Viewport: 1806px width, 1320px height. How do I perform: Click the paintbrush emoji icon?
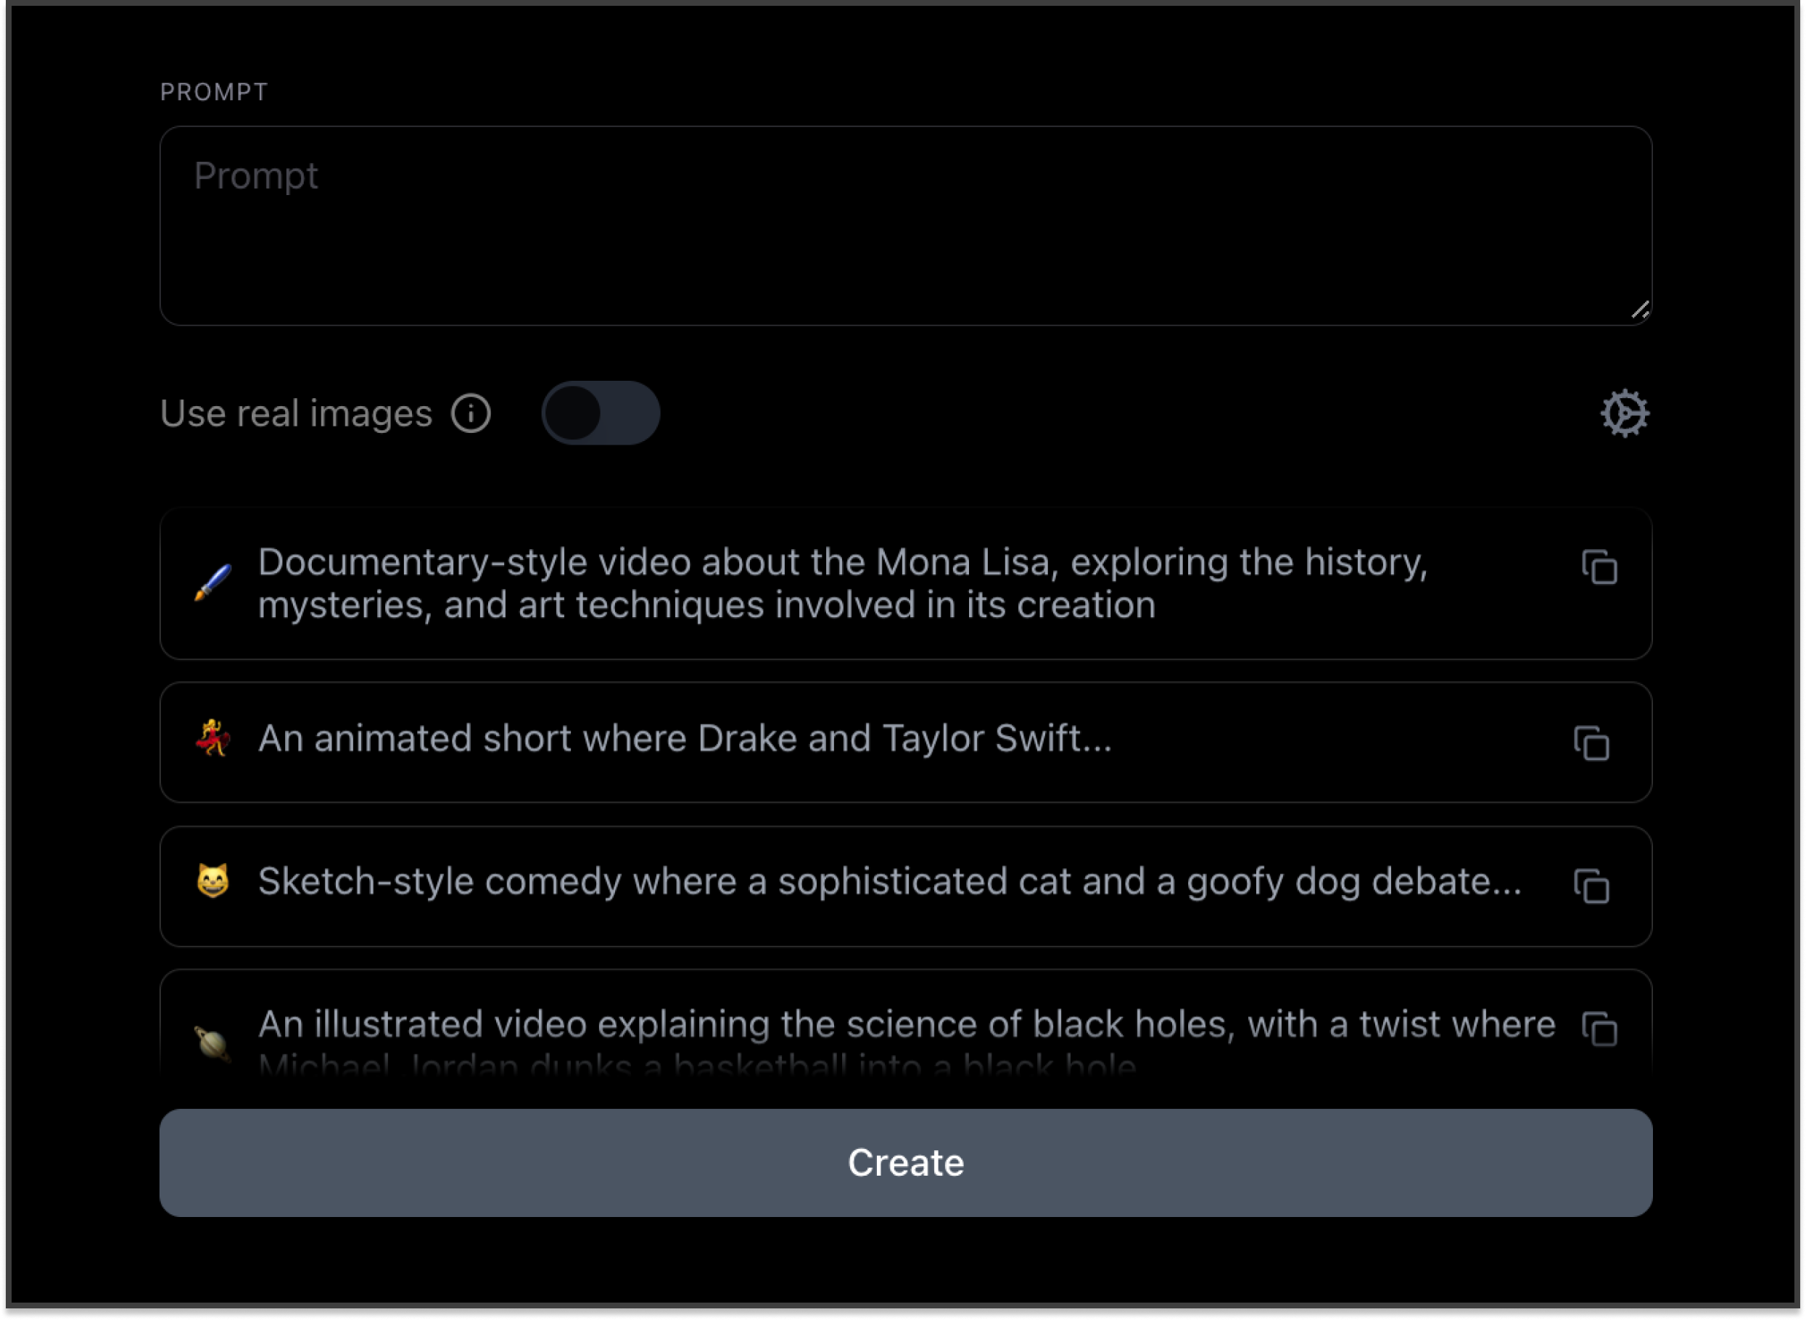[213, 582]
